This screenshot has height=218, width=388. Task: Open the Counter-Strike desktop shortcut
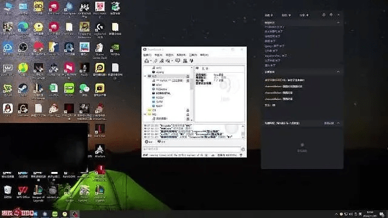[x=53, y=49]
